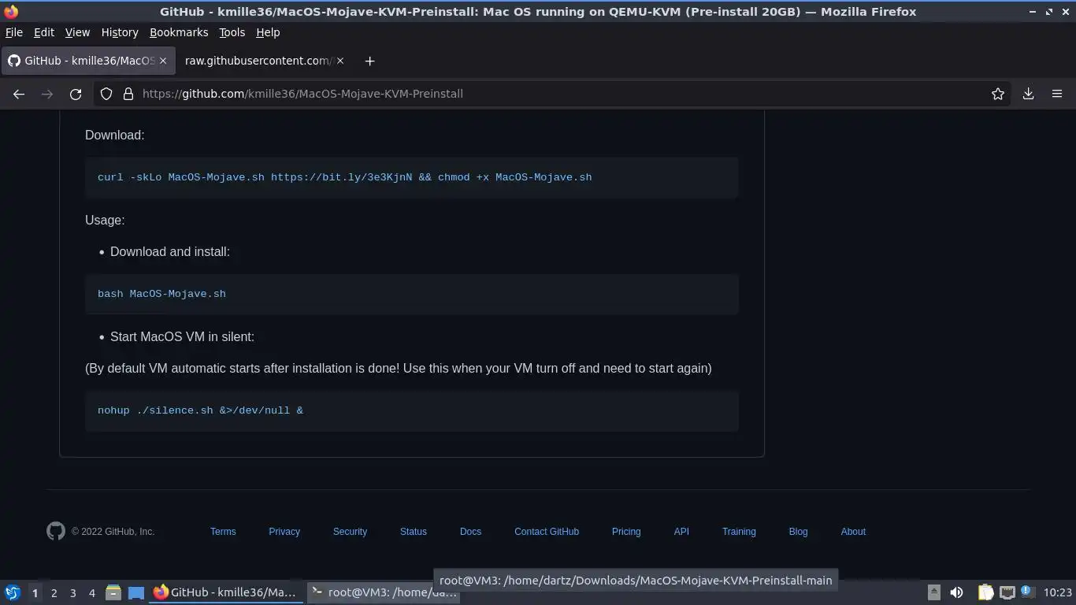Close the GitHub kmille36 tab
Viewport: 1076px width, 605px height.
pos(163,61)
